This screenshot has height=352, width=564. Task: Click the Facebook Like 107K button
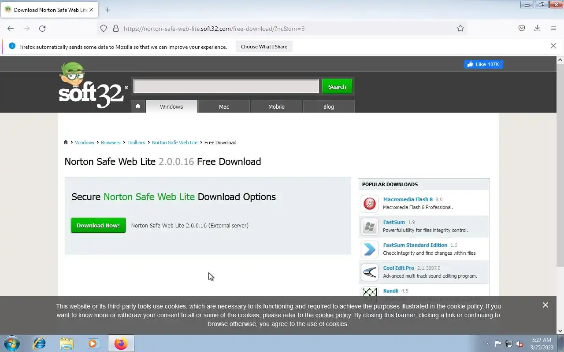coord(483,64)
